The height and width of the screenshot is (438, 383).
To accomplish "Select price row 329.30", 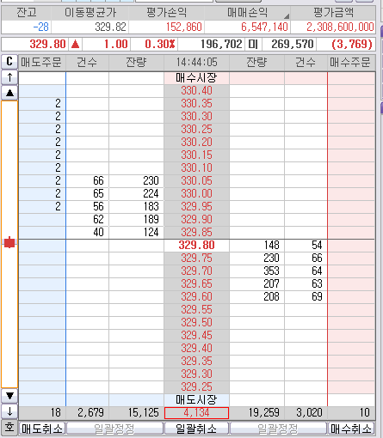I will (x=196, y=374).
